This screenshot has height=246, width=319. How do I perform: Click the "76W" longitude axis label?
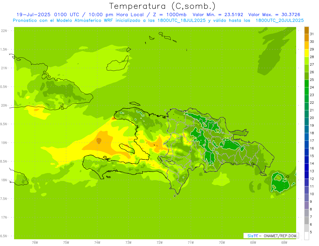(35, 242)
